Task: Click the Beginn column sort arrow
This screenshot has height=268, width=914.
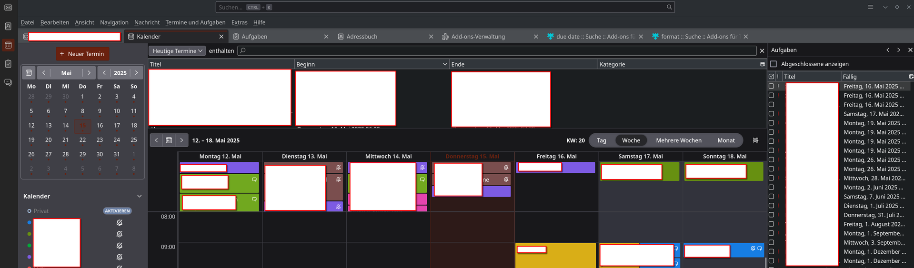Action: tap(445, 64)
